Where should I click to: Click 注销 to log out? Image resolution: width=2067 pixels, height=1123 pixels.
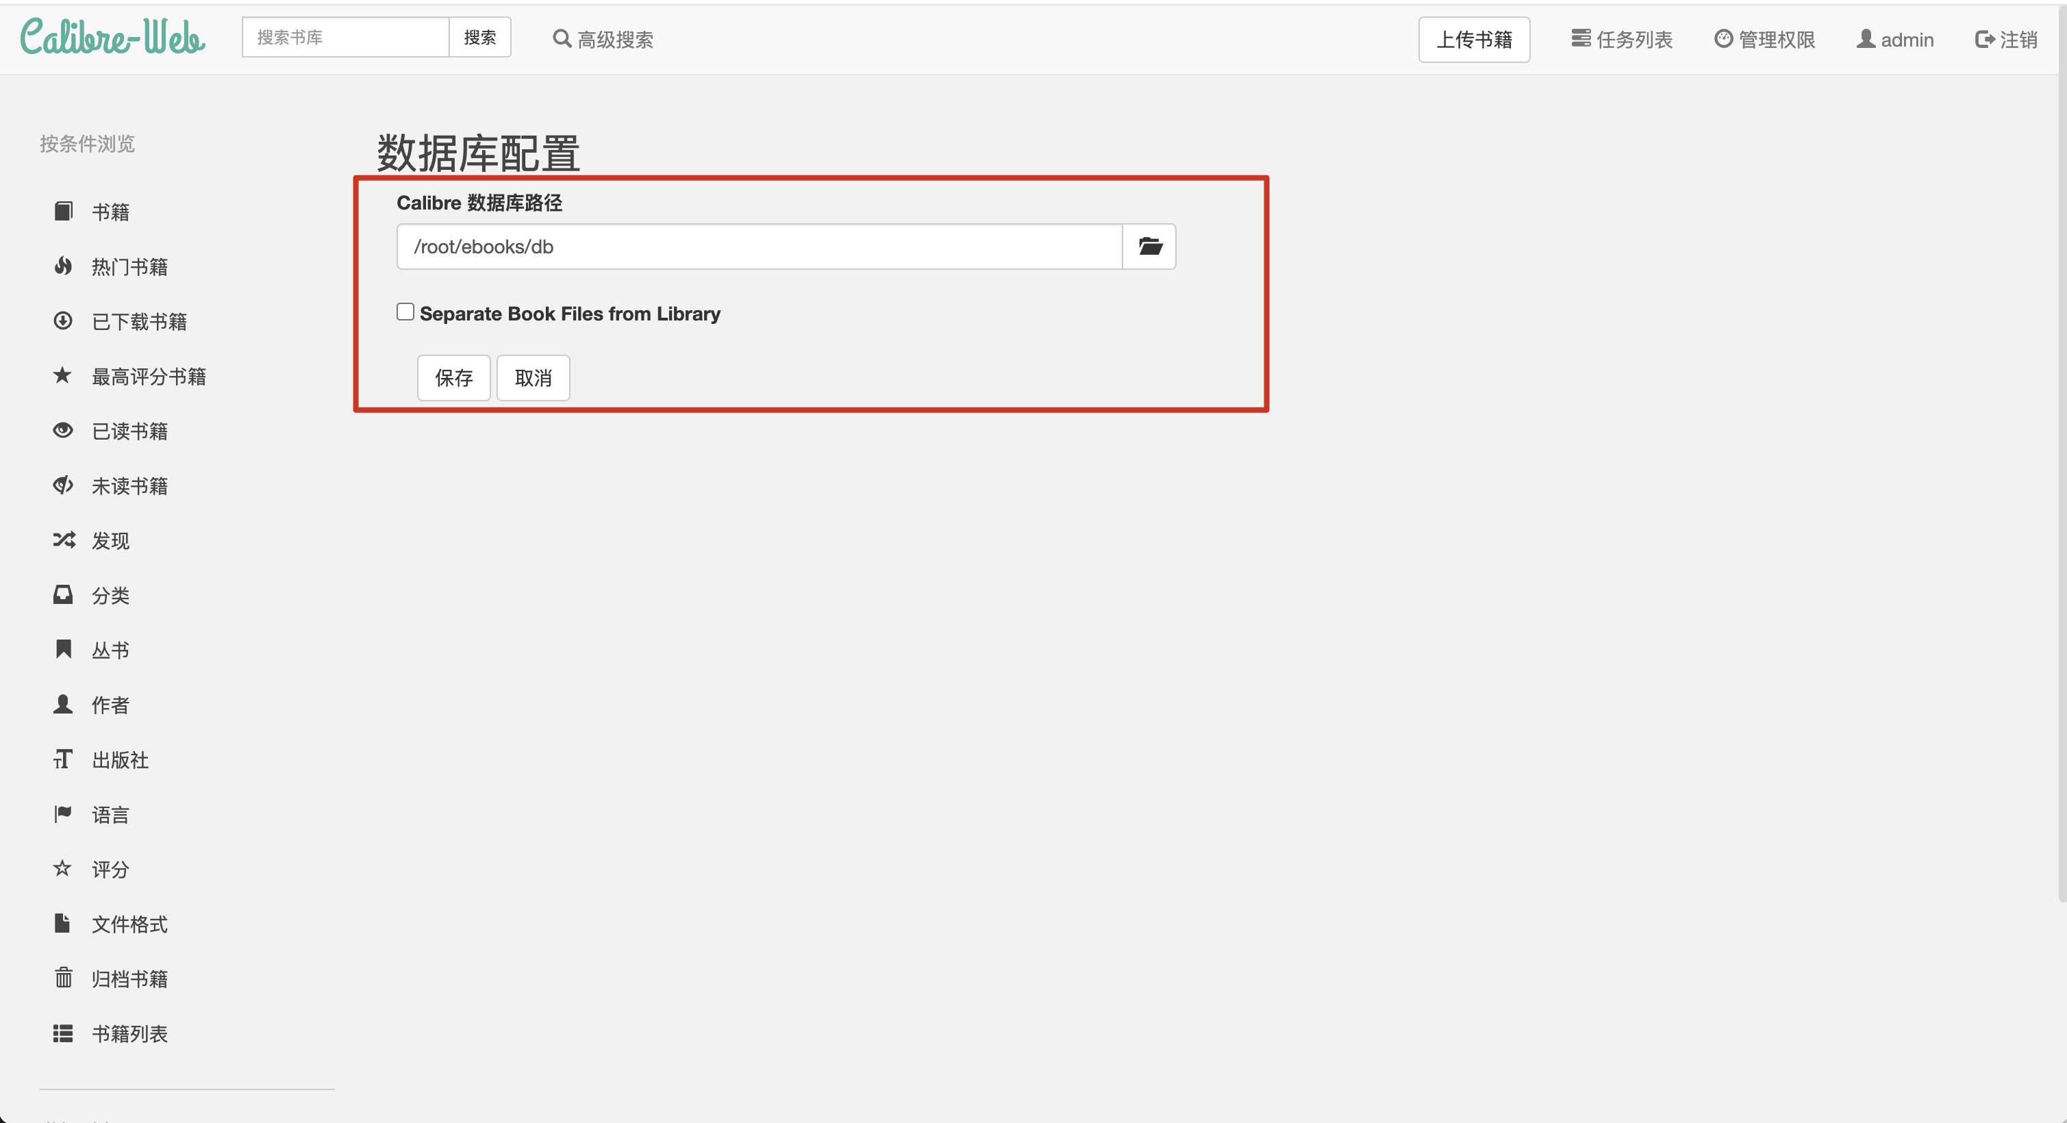pyautogui.click(x=2006, y=39)
